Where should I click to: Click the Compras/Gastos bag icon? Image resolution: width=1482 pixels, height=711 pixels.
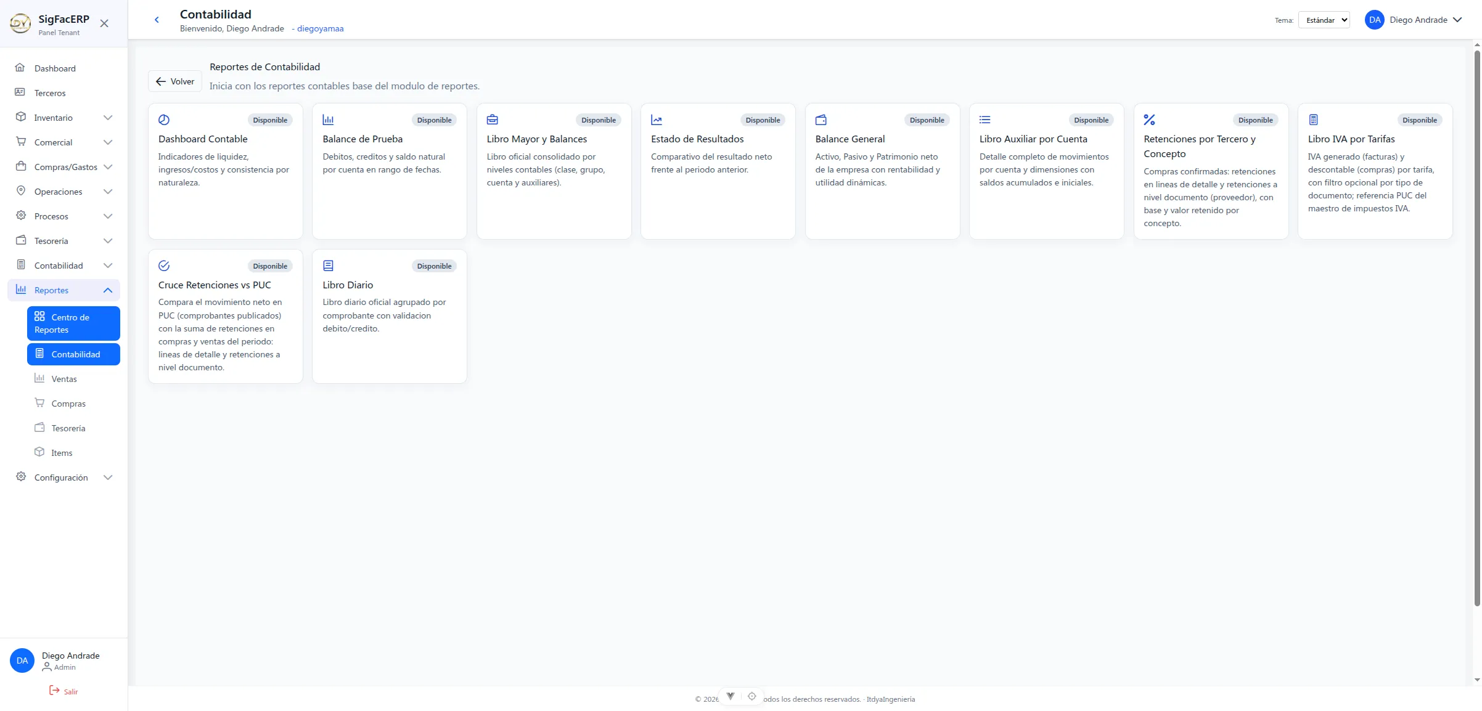[21, 166]
